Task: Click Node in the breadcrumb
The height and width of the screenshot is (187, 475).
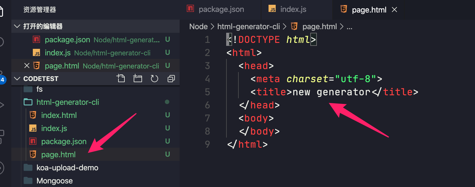Action: (x=198, y=27)
